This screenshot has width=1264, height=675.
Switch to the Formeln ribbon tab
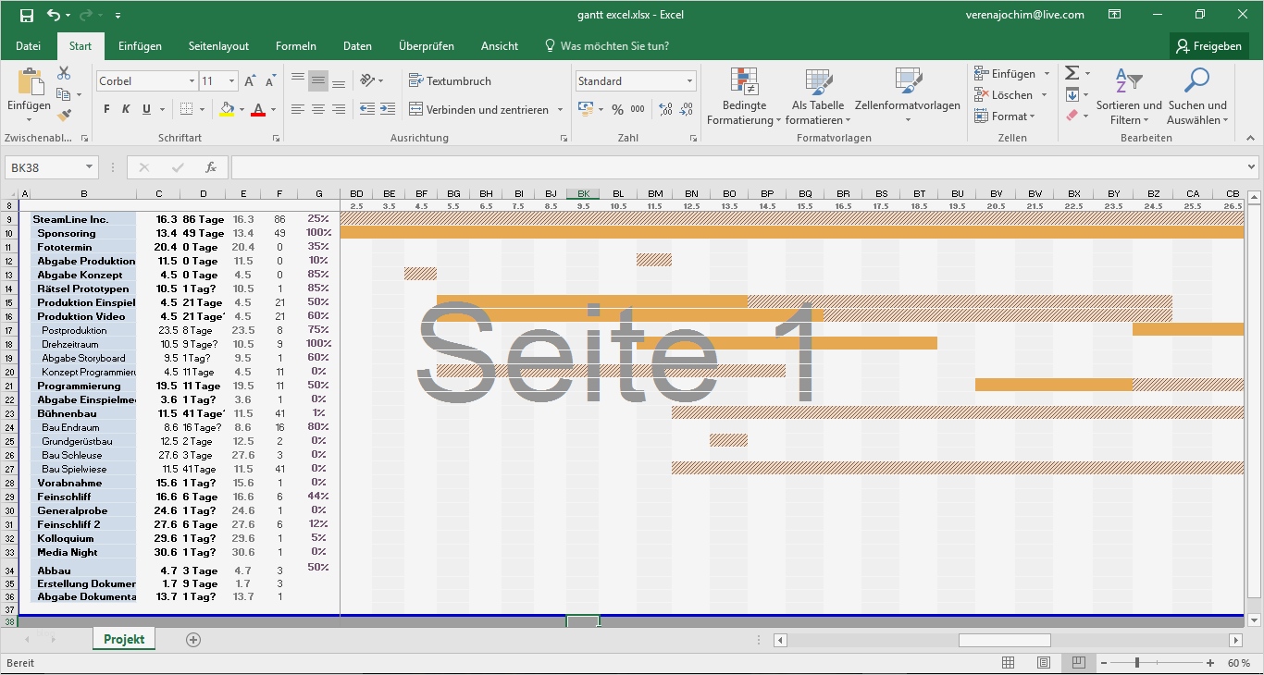pyautogui.click(x=296, y=45)
